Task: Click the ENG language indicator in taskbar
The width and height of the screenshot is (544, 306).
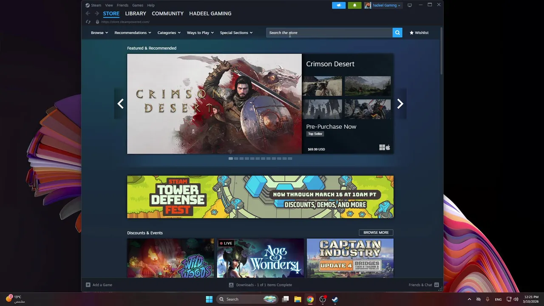Action: coord(498,299)
